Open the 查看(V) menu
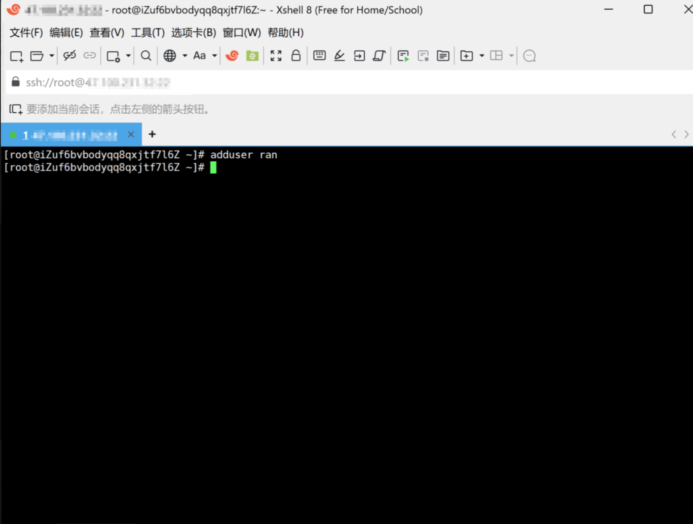This screenshot has width=693, height=524. pyautogui.click(x=107, y=32)
